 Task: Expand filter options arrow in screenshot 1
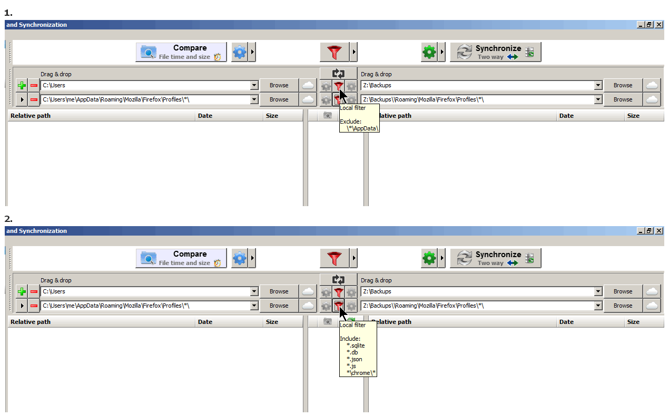pos(353,52)
